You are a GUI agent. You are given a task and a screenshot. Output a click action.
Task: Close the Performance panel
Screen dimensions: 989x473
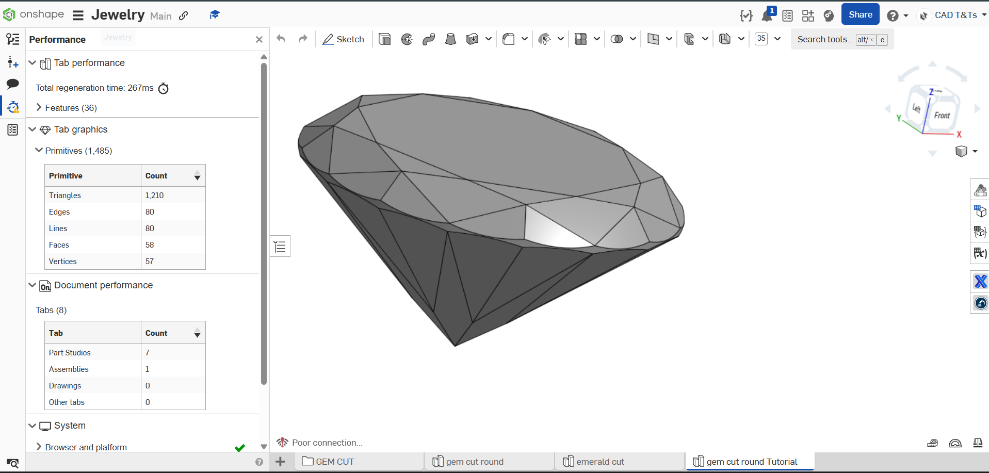click(259, 40)
